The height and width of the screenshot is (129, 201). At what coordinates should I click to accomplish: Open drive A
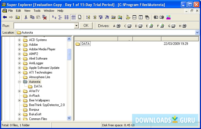(117, 26)
